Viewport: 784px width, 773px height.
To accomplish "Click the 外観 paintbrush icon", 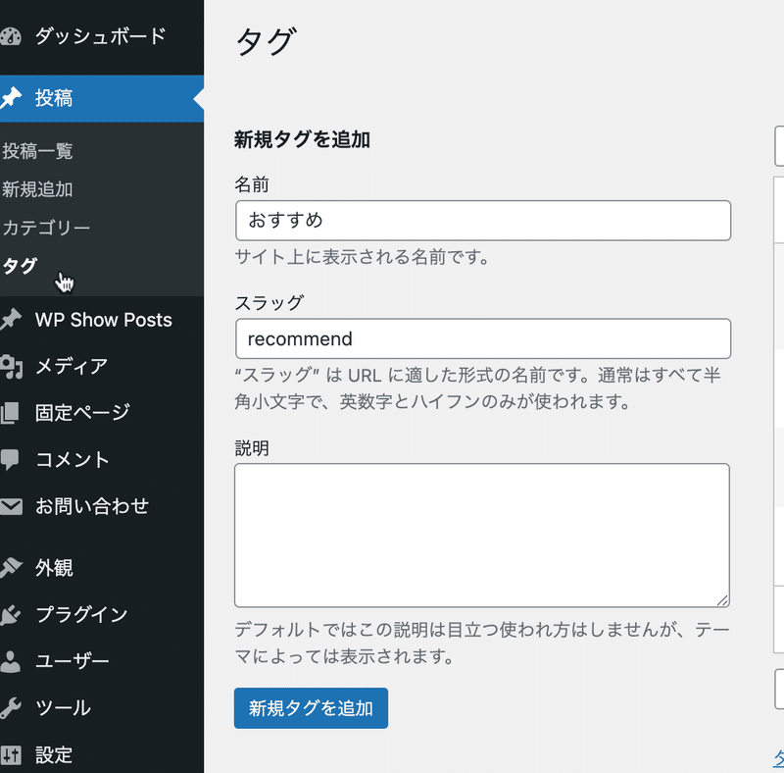I will [11, 567].
